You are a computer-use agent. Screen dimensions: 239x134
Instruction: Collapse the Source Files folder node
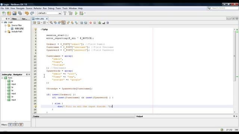coord(5,25)
